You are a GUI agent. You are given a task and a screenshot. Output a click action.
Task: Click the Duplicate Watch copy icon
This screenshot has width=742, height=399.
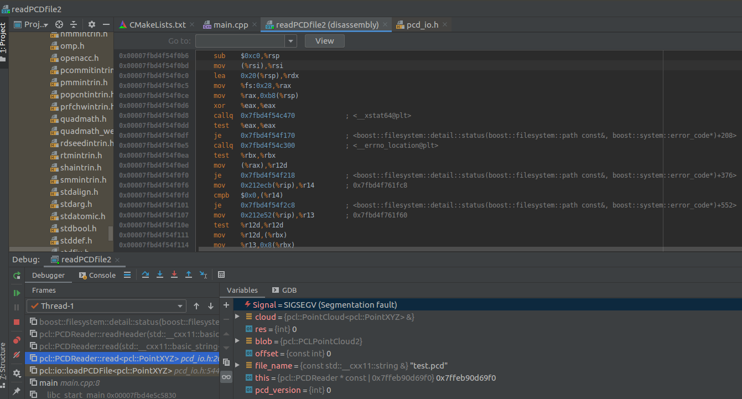[x=226, y=362]
